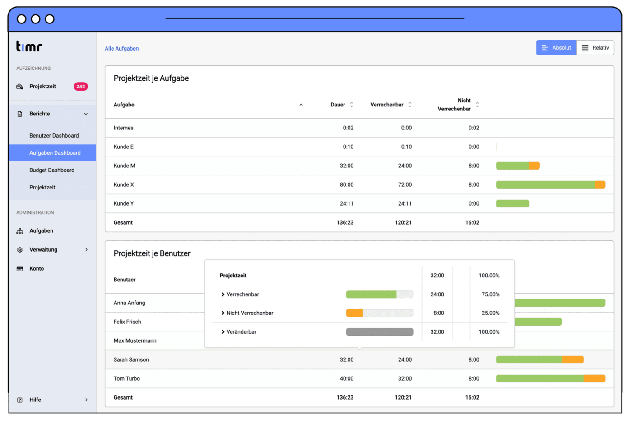Screen dimensions: 632x423
Task: Expand the Verrechenbar row in popup
Action: [223, 294]
